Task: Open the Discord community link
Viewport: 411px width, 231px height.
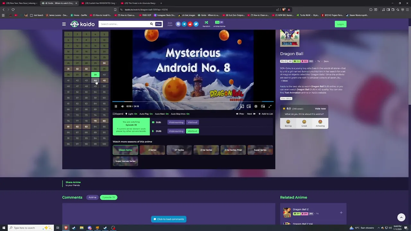Action: [x=178, y=24]
